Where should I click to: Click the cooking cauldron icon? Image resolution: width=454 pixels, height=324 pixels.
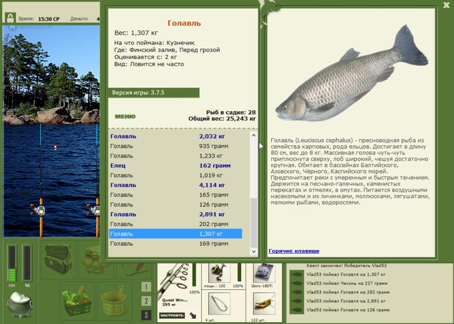tap(20, 305)
